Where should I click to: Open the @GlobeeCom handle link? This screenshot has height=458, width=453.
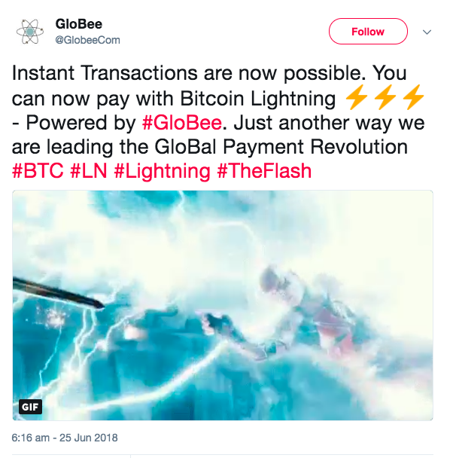pos(87,40)
